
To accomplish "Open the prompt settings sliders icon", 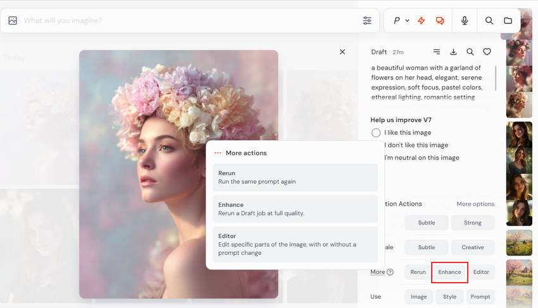I will point(366,21).
